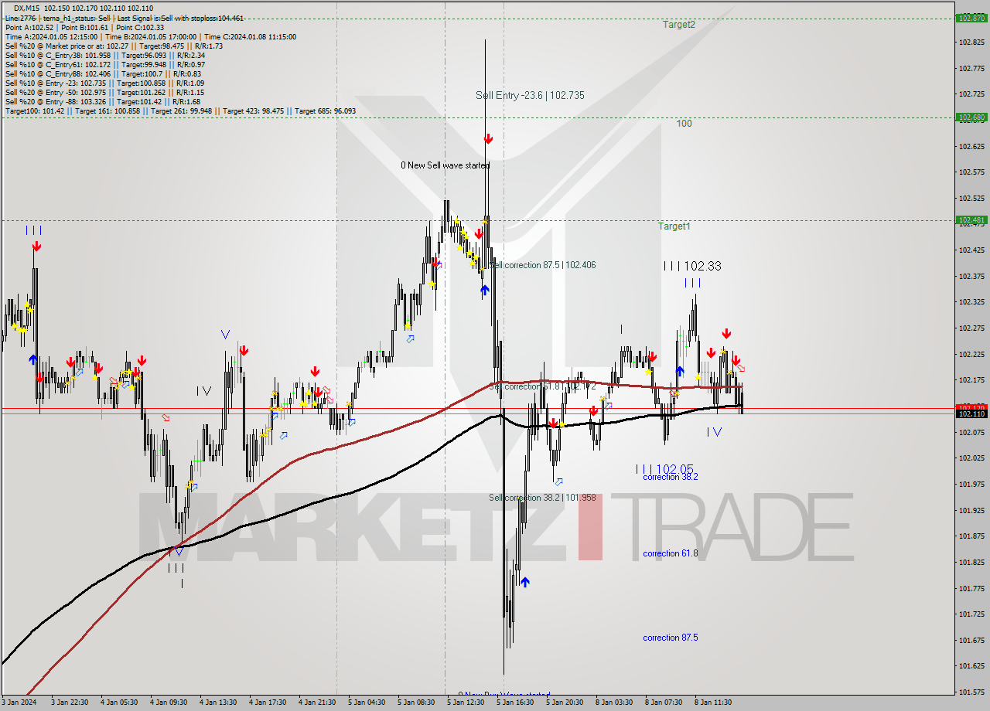Click the 'Time A:2024.01.05 12:15:00' info line
Viewport: 990px width, 711px height.
(150, 37)
